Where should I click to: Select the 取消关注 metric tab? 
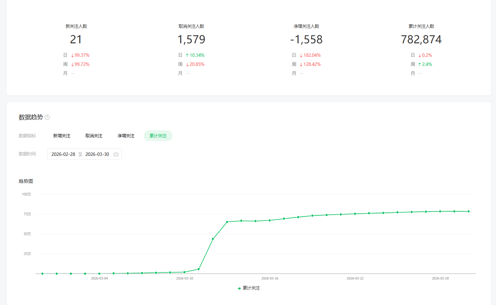[94, 136]
